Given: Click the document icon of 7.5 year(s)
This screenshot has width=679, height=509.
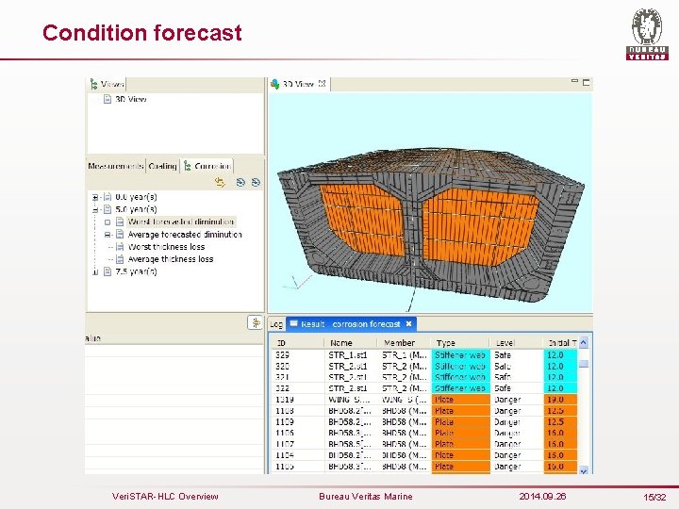Looking at the screenshot, I should coord(108,271).
